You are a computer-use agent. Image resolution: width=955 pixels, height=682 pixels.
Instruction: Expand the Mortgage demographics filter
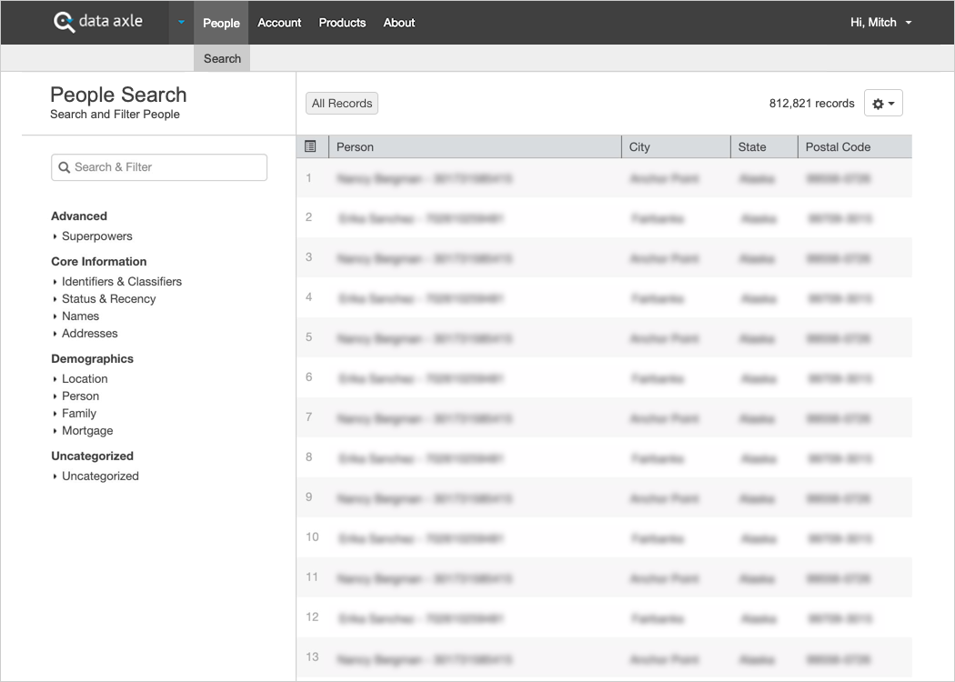pyautogui.click(x=87, y=431)
